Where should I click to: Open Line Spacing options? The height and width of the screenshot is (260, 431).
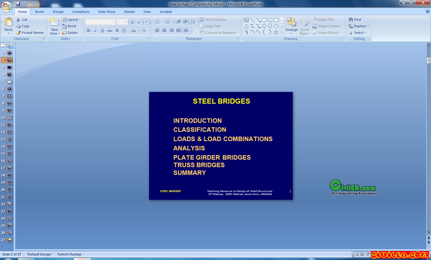coord(194,22)
